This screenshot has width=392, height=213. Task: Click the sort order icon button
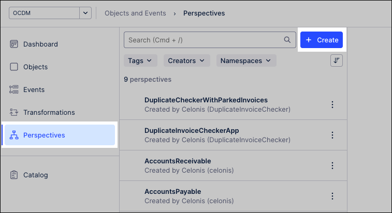[x=337, y=60]
